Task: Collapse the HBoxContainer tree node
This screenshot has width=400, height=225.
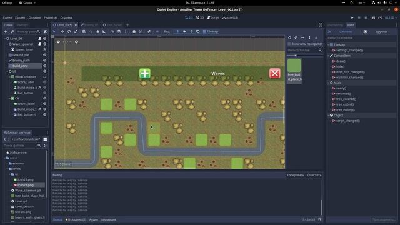Action: coord(10,77)
